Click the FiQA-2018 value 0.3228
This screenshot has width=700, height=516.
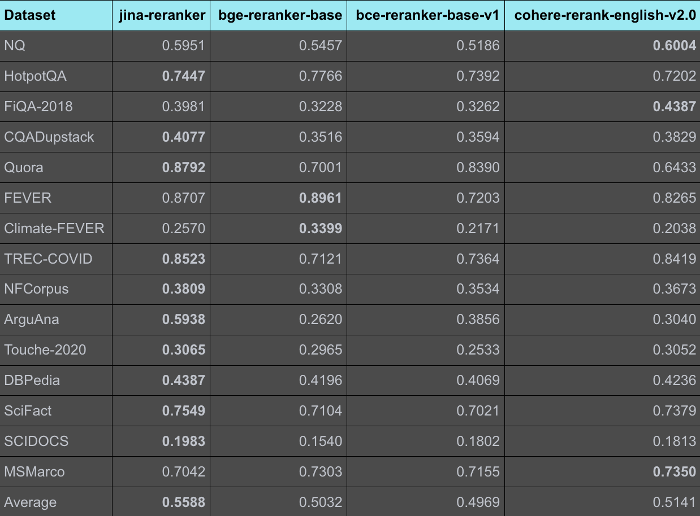(321, 107)
